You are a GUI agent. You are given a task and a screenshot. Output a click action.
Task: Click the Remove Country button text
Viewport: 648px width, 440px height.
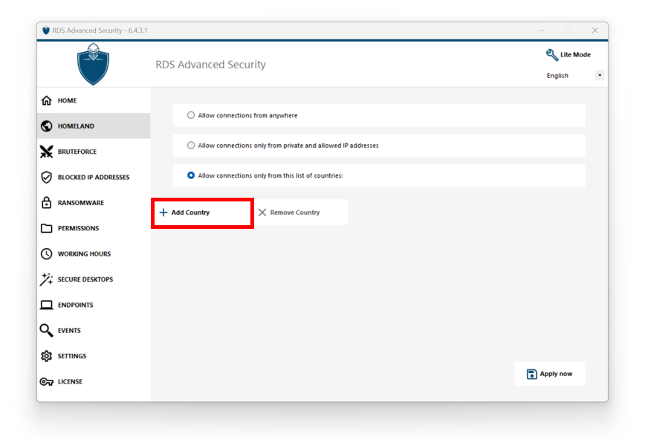click(295, 213)
